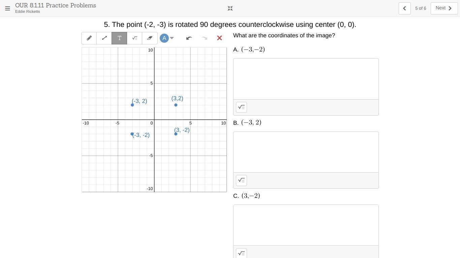Undo the last sketch action
Screen dimensions: 460x258
(x=189, y=38)
